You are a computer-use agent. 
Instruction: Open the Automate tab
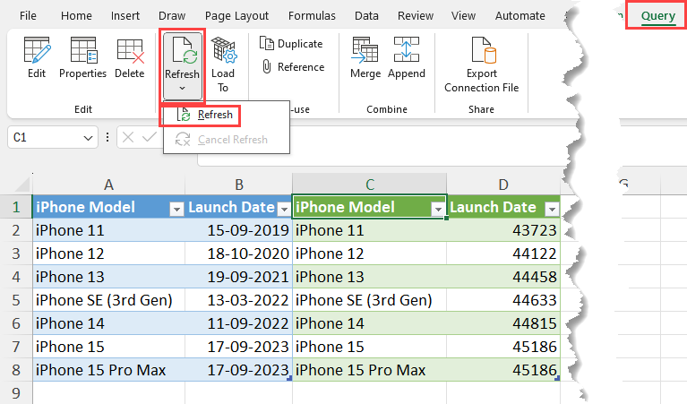click(x=520, y=16)
